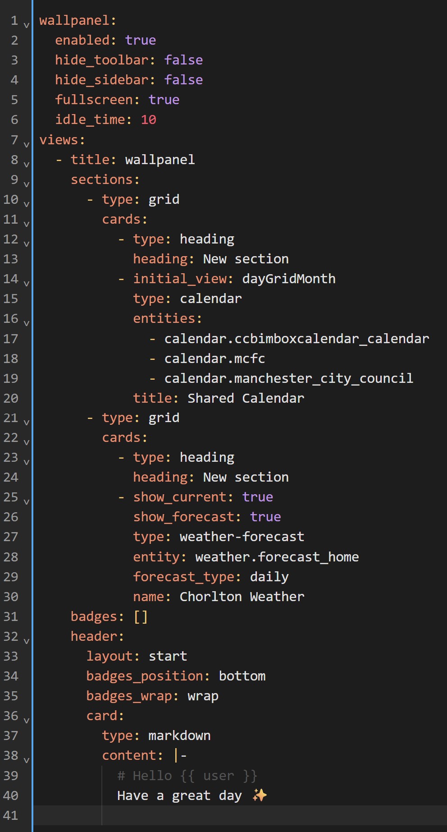Fold the show_current weather card chevron
447x832 pixels.
click(x=27, y=502)
